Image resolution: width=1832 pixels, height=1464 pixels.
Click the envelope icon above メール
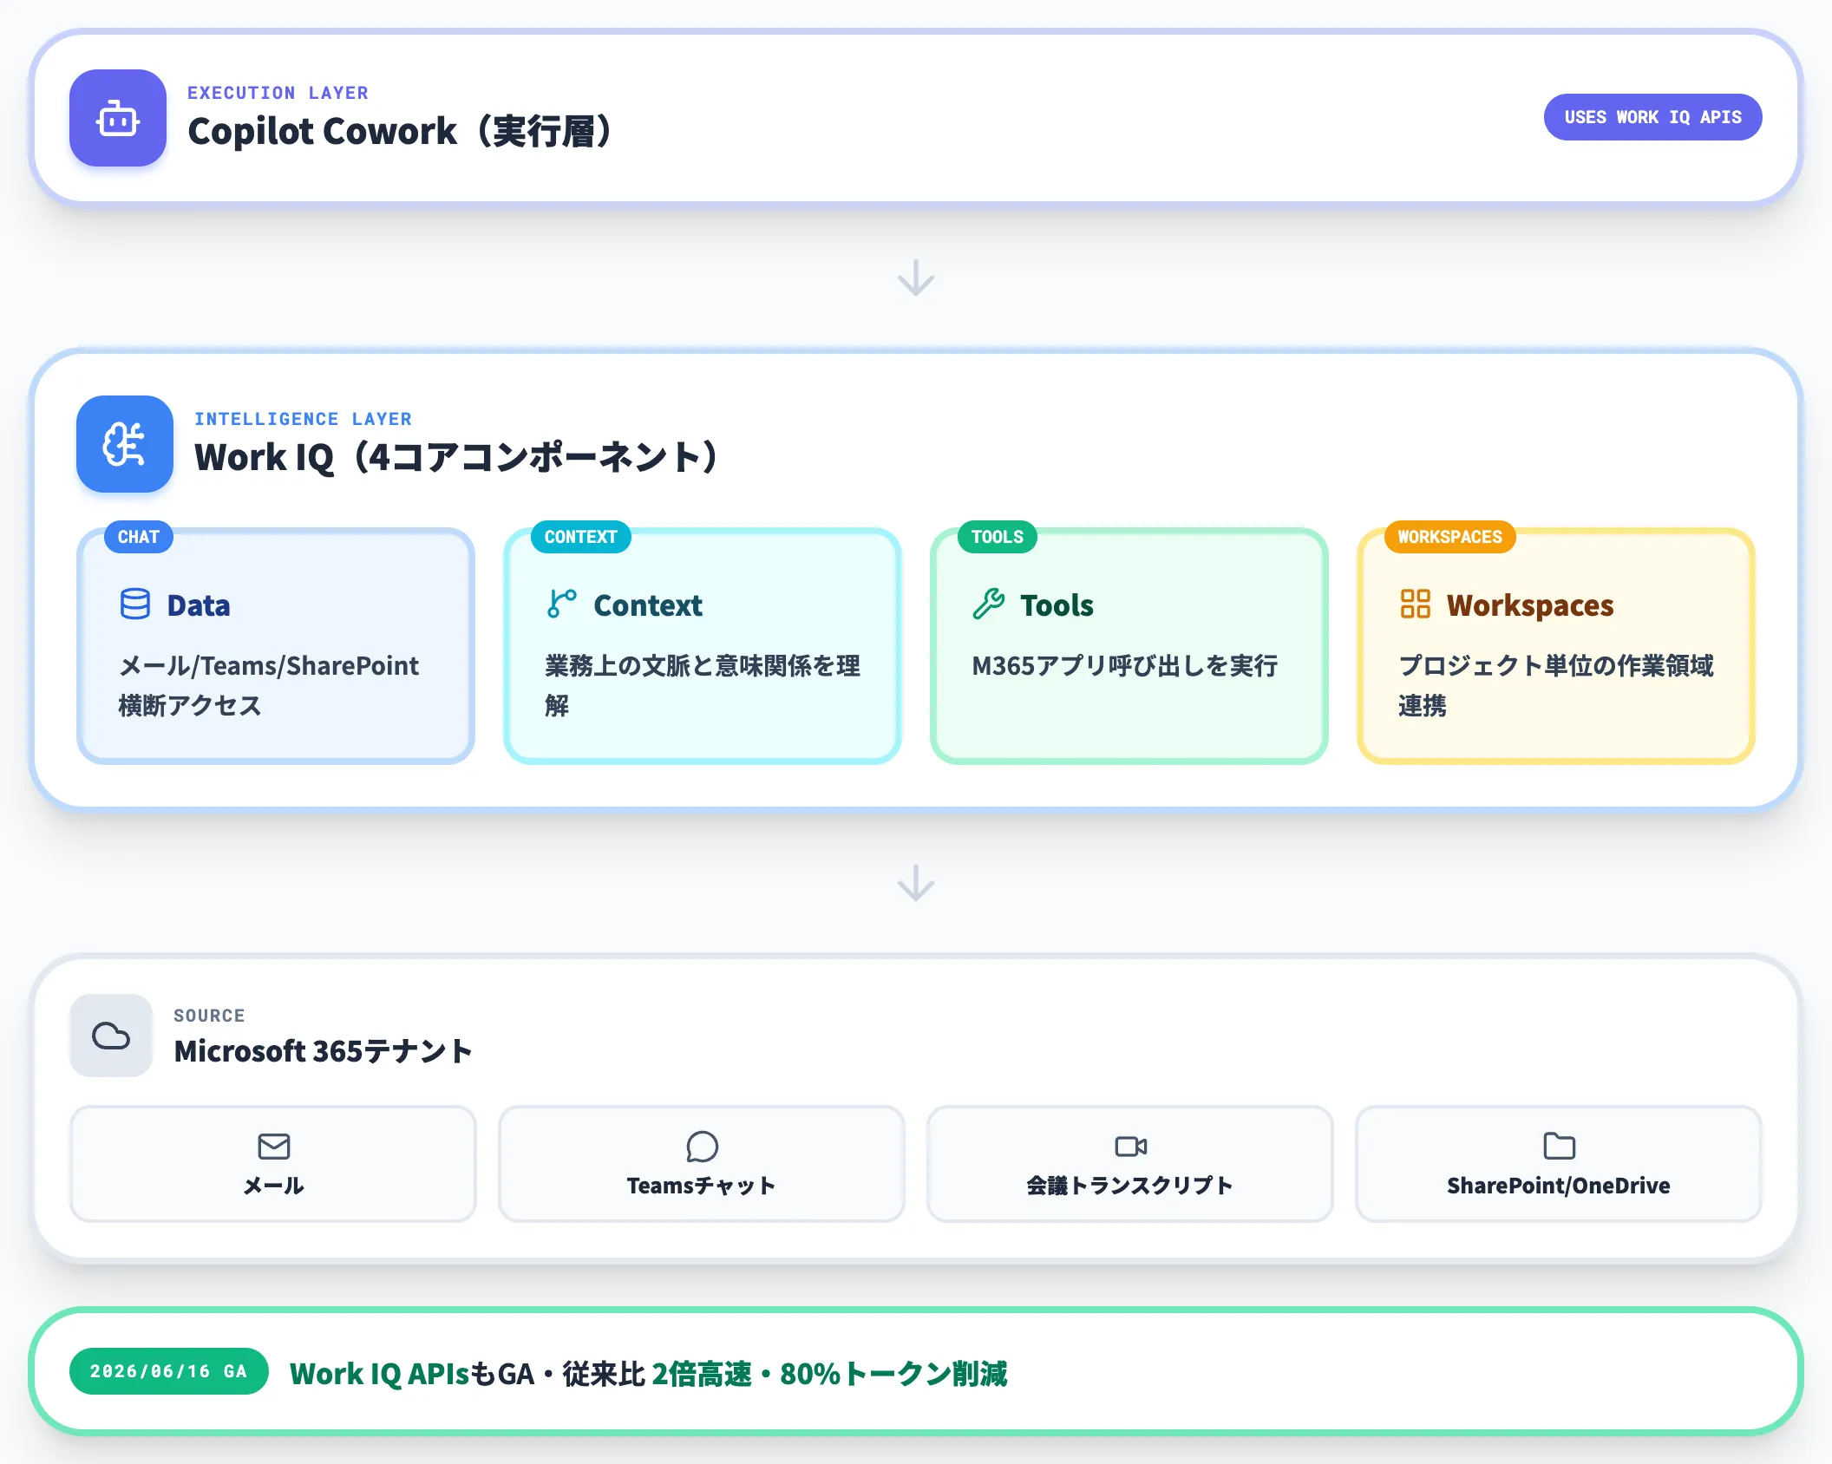274,1147
